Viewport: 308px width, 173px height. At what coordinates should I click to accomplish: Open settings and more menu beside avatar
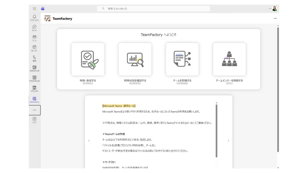click(270, 8)
